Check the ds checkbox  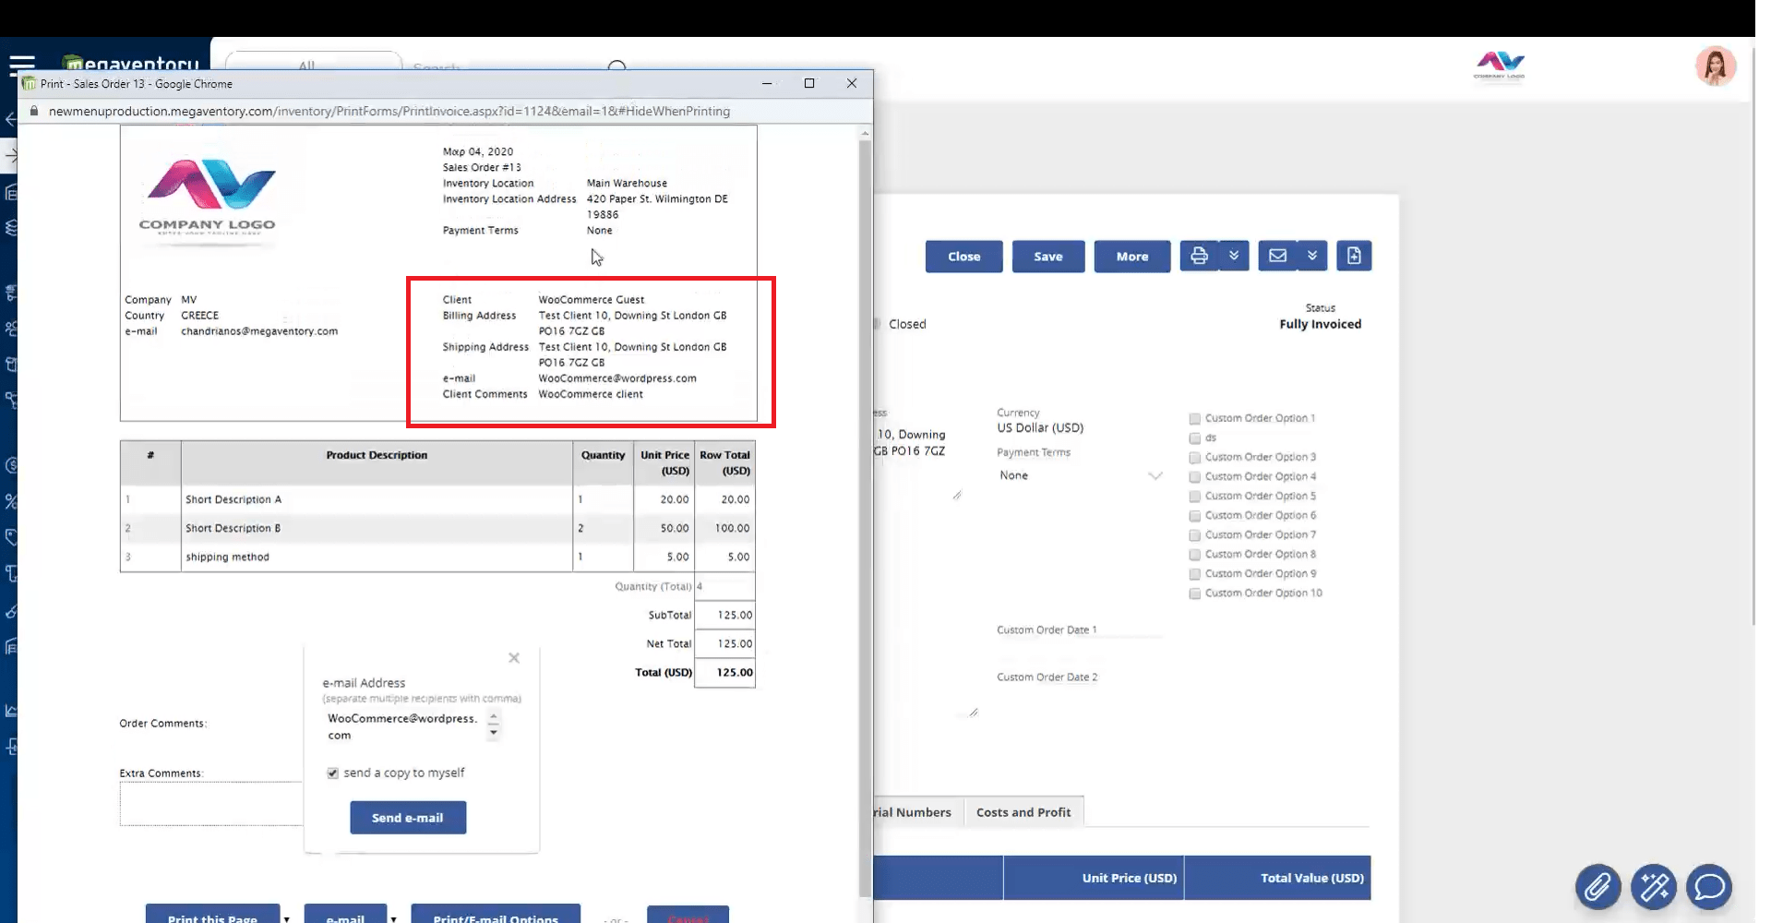coord(1194,438)
